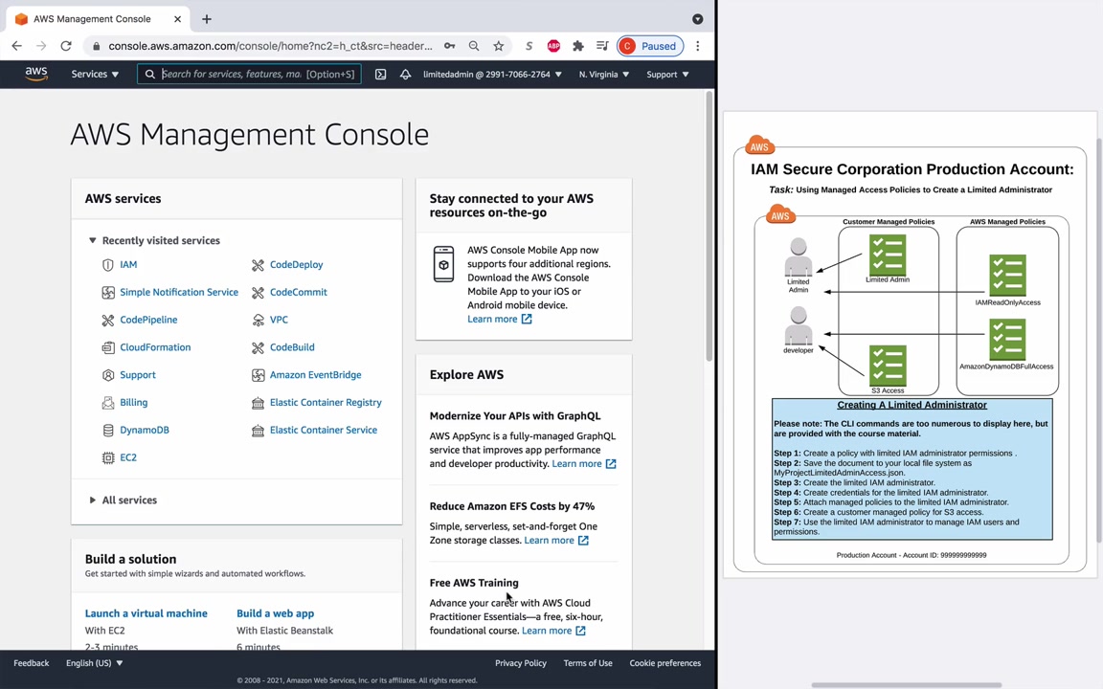
Task: Open the DynamoDB service link
Action: [x=145, y=430]
